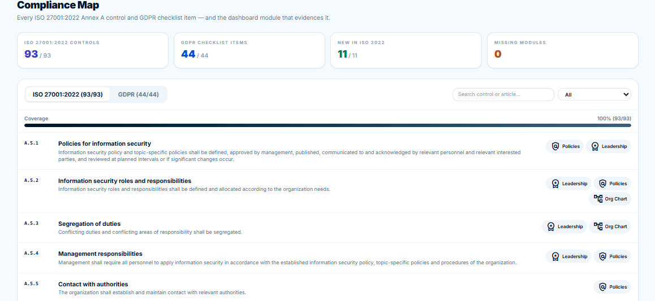Click the 'Compliance Map' heading
The image size is (655, 301).
pos(58,6)
